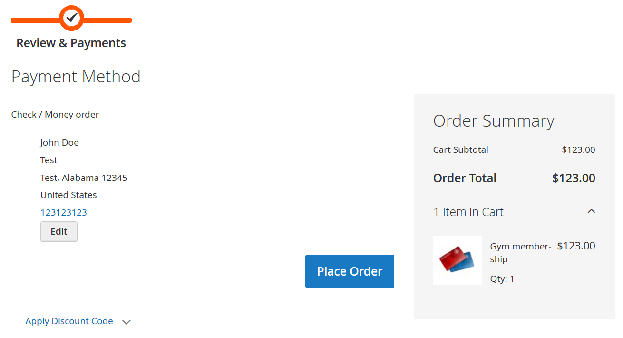Collapse the cart items chevron arrow

[x=591, y=211]
